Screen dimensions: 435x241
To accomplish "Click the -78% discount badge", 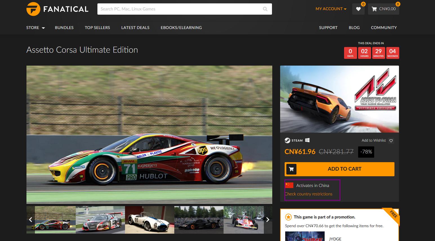I will [366, 152].
